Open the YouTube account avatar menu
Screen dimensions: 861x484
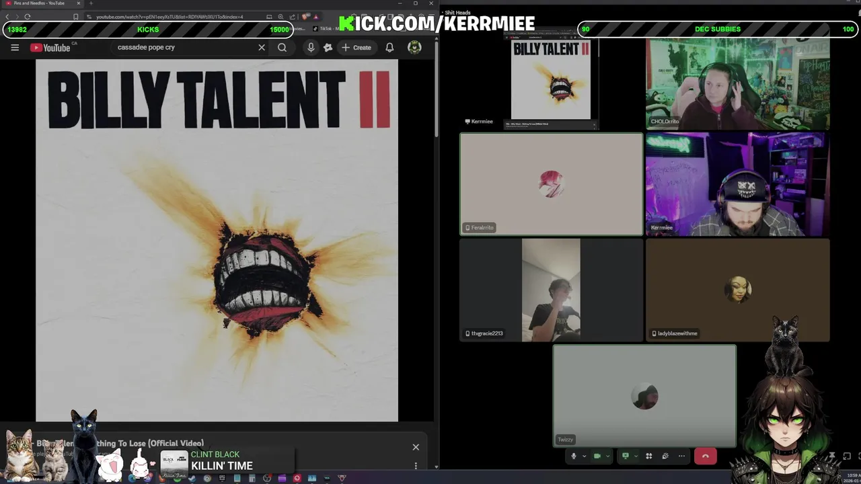414,48
